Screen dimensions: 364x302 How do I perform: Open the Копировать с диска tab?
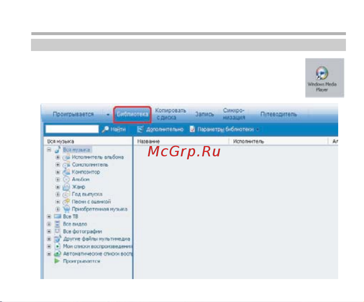(x=171, y=114)
